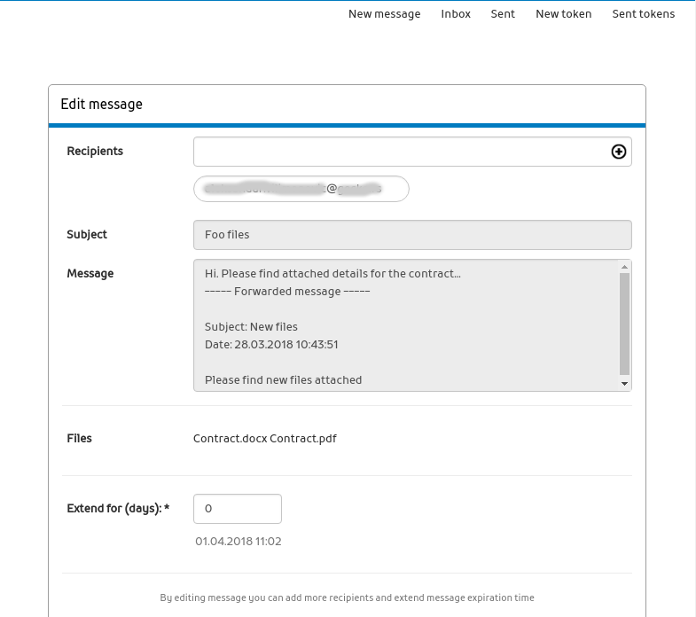Click the blurred recipient email chip
696x617 pixels.
click(301, 189)
